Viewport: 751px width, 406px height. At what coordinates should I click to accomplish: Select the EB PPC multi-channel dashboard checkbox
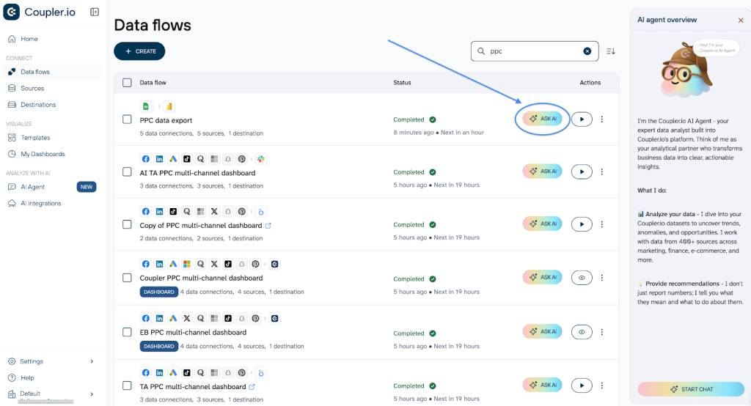click(x=127, y=332)
